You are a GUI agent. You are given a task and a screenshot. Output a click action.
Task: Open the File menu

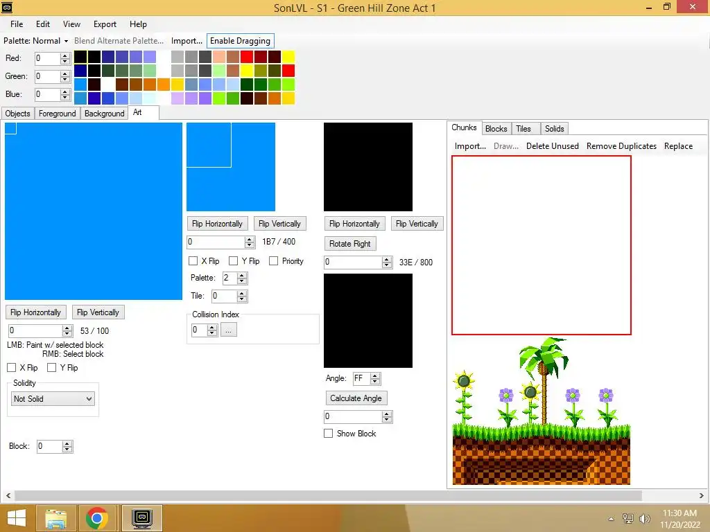coord(17,24)
